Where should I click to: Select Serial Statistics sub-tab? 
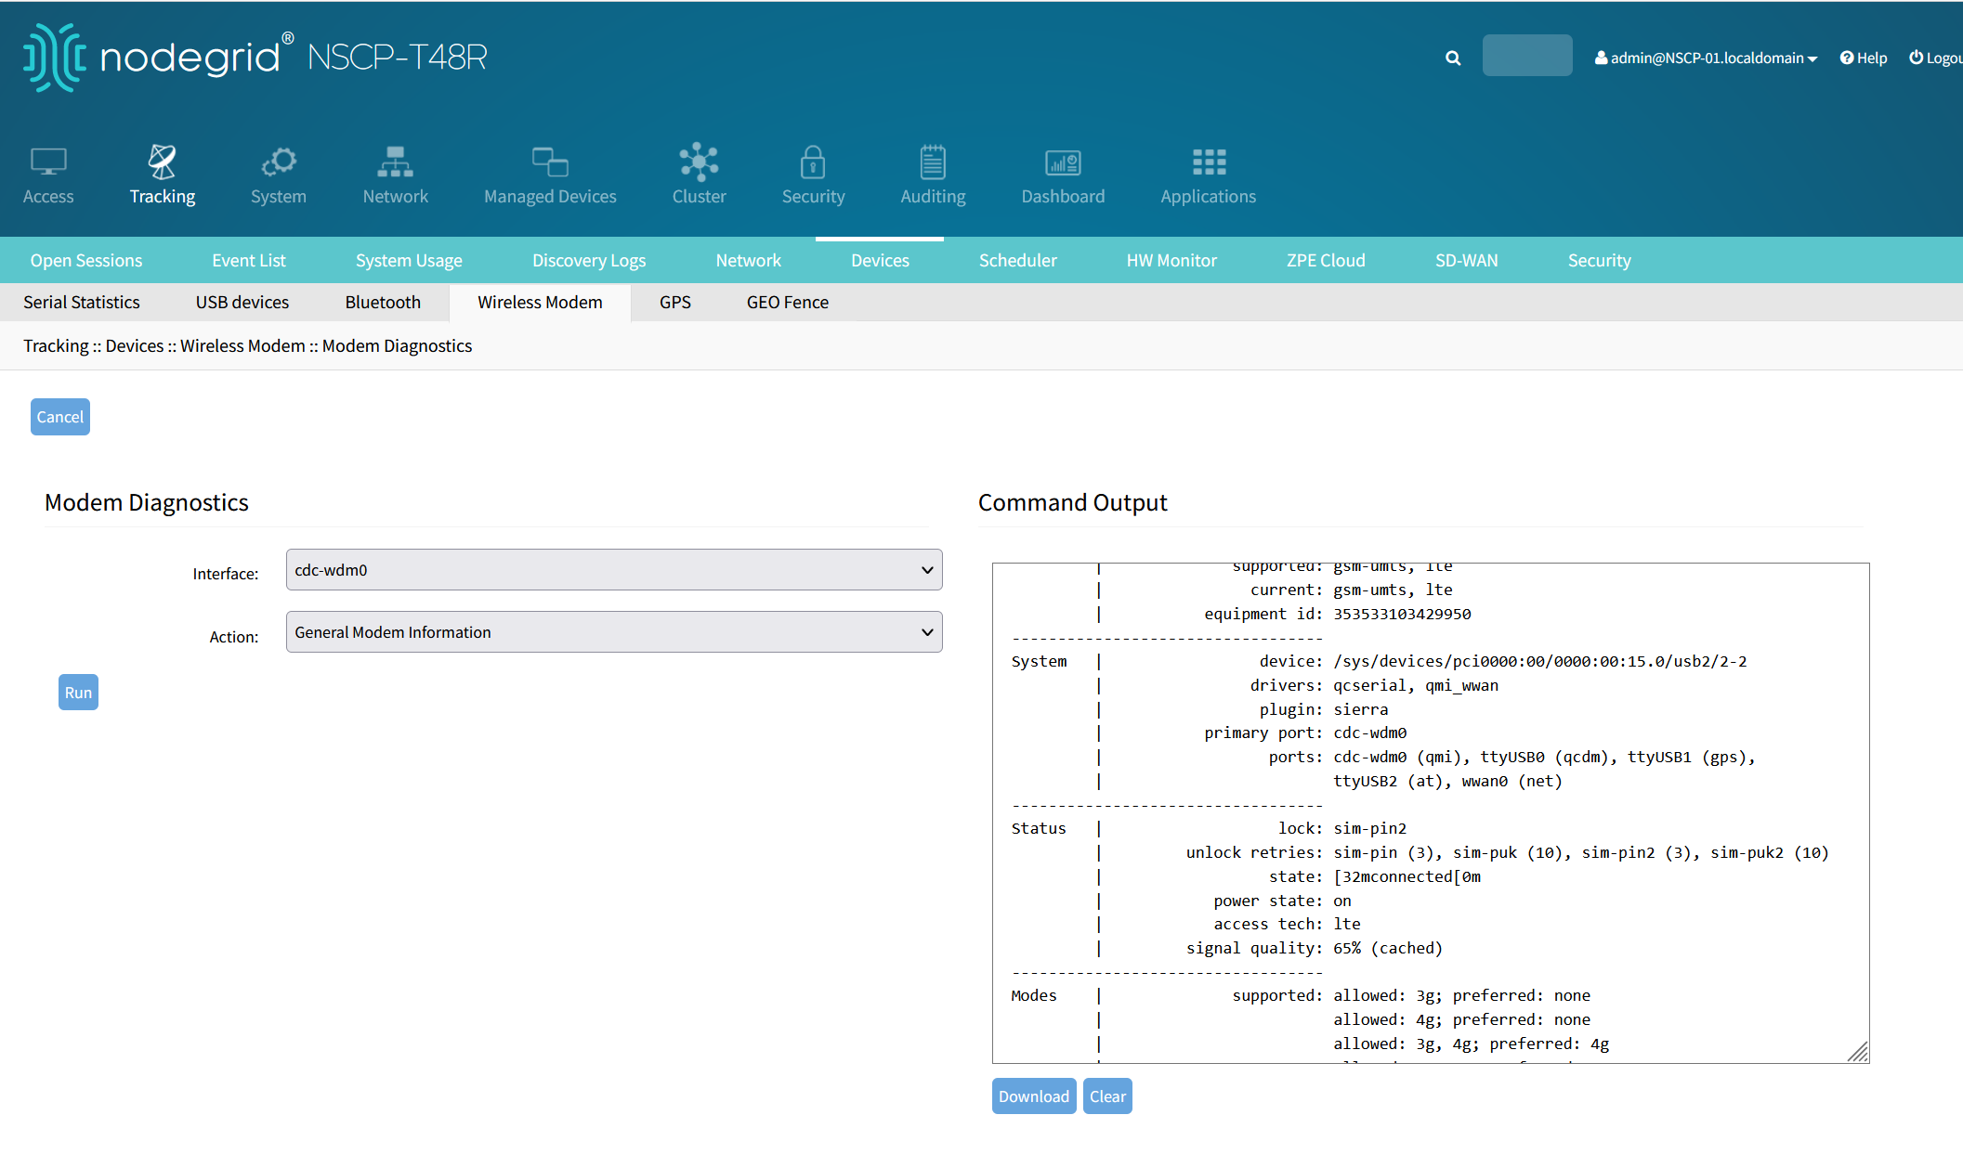pos(82,303)
